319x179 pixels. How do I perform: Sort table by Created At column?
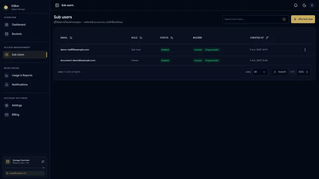pyautogui.click(x=259, y=38)
